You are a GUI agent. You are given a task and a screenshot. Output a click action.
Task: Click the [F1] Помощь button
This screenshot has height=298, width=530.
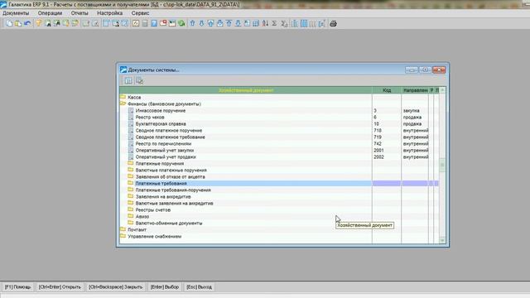tap(17, 287)
